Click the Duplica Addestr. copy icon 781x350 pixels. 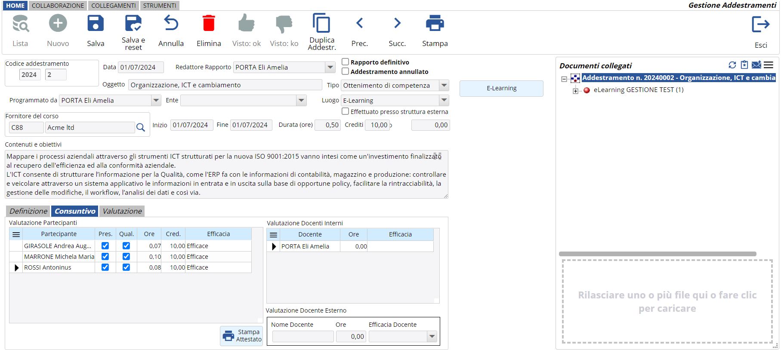[x=321, y=24]
